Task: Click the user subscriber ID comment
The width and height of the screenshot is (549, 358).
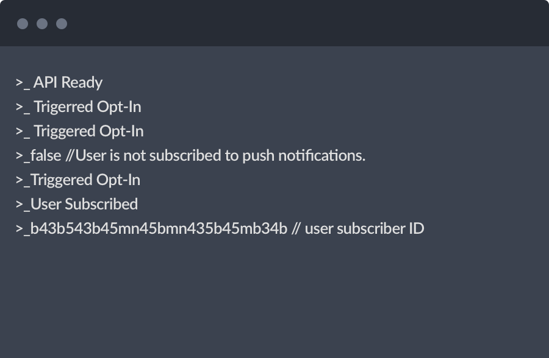Action: click(358, 229)
